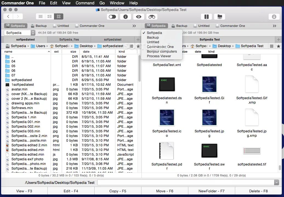This screenshot has height=197, width=284.
Task: Toggle the show hidden files switch
Action: pyautogui.click(x=112, y=17)
